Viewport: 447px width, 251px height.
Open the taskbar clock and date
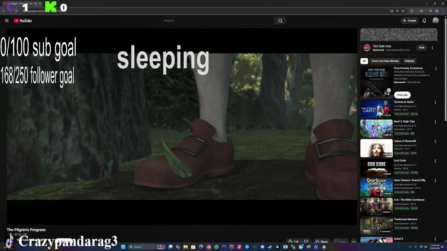435,247
